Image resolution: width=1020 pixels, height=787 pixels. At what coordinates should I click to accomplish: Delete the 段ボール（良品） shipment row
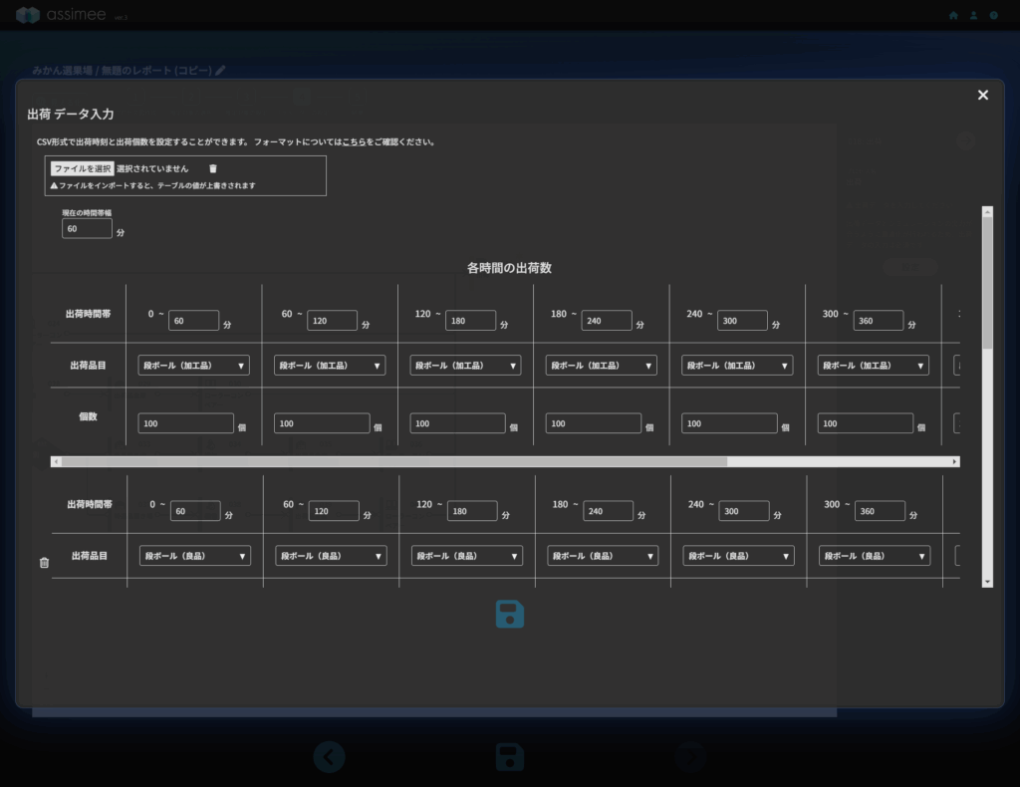[44, 563]
